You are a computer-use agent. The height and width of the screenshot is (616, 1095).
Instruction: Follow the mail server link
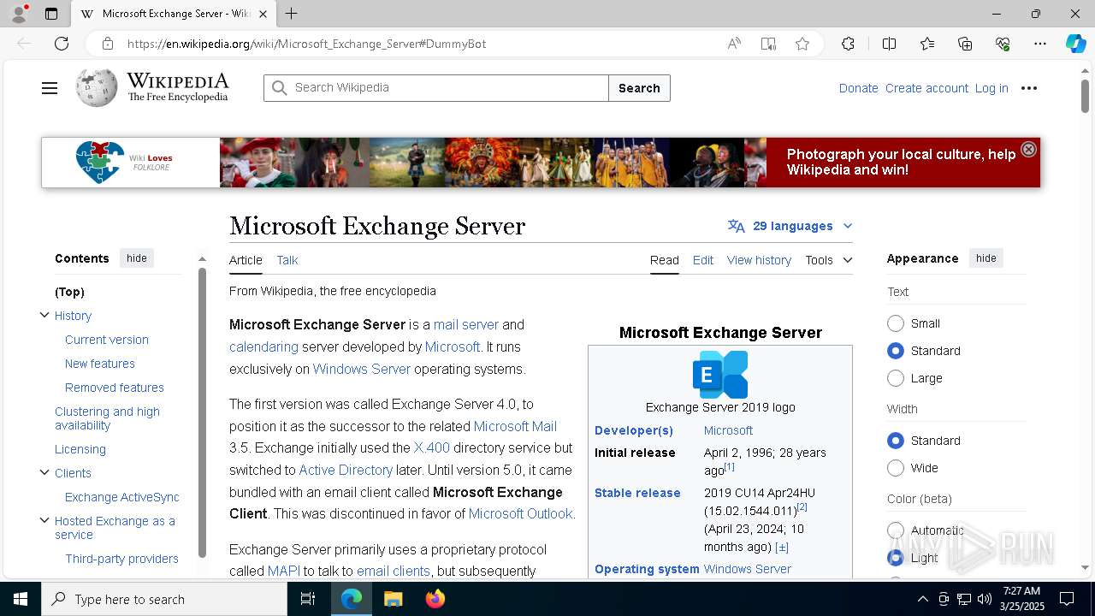465,325
